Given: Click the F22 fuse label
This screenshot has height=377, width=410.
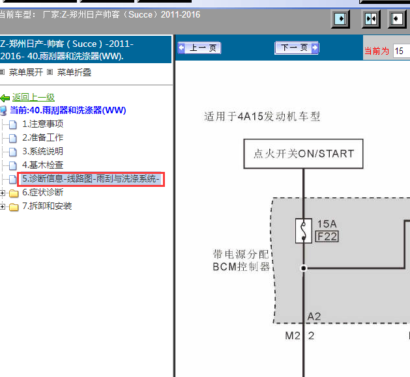Looking at the screenshot, I should tap(327, 237).
